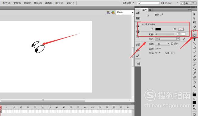Open the 基本功能 workspace switcher

[128, 3]
